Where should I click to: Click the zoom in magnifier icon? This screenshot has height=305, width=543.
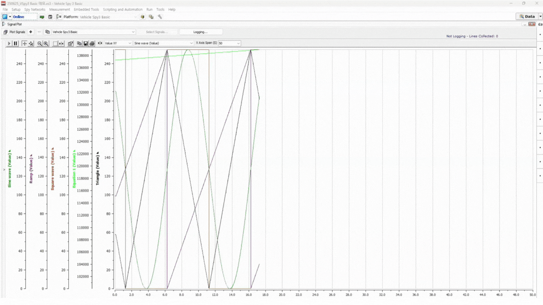[46, 43]
